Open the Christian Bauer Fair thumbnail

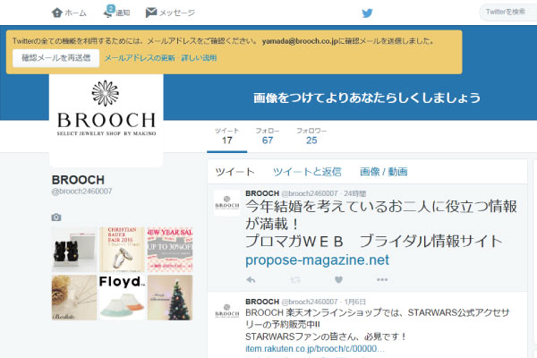pos(122,250)
